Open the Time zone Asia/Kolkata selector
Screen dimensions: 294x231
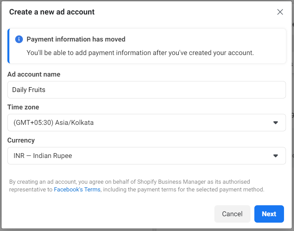[147, 123]
